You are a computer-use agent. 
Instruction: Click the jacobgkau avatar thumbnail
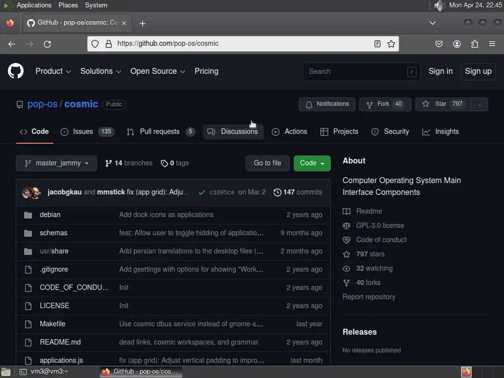(27, 192)
